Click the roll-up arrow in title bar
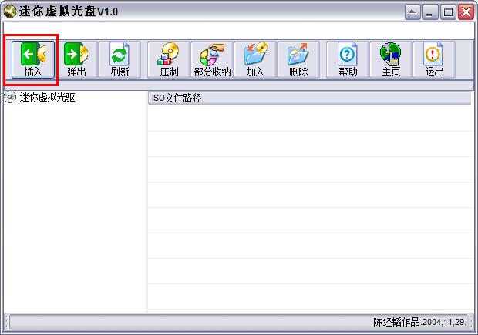Viewport: 478px width, 335px height. [x=412, y=12]
